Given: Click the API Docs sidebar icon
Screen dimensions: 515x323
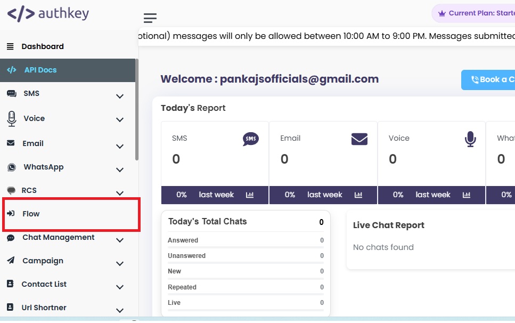Looking at the screenshot, I should (12, 69).
